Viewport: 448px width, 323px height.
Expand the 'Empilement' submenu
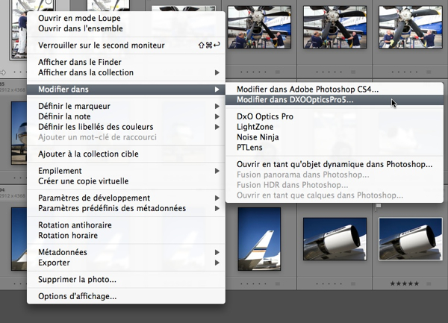126,171
